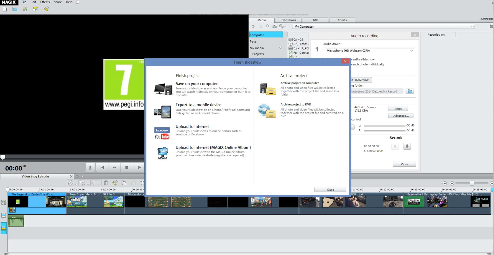Open Audio driver Microphone dropdown
The image size is (494, 255).
pyautogui.click(x=411, y=51)
